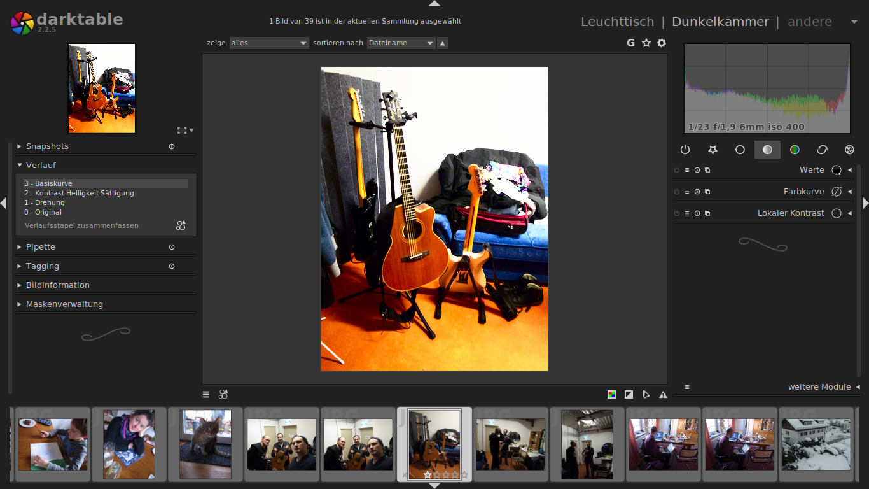
Task: Enable the Farbkurve module power switch
Action: 677,192
